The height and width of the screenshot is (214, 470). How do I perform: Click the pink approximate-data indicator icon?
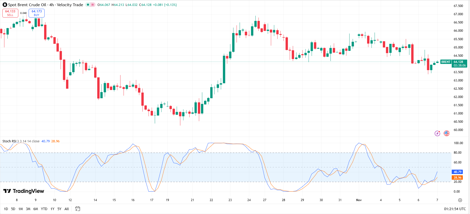pos(93,5)
